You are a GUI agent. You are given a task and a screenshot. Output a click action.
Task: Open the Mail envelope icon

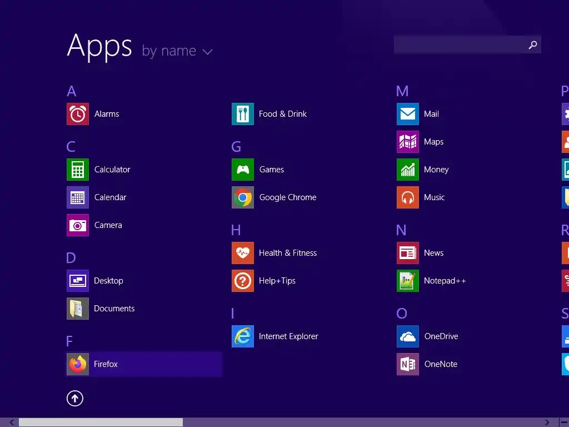coord(408,114)
